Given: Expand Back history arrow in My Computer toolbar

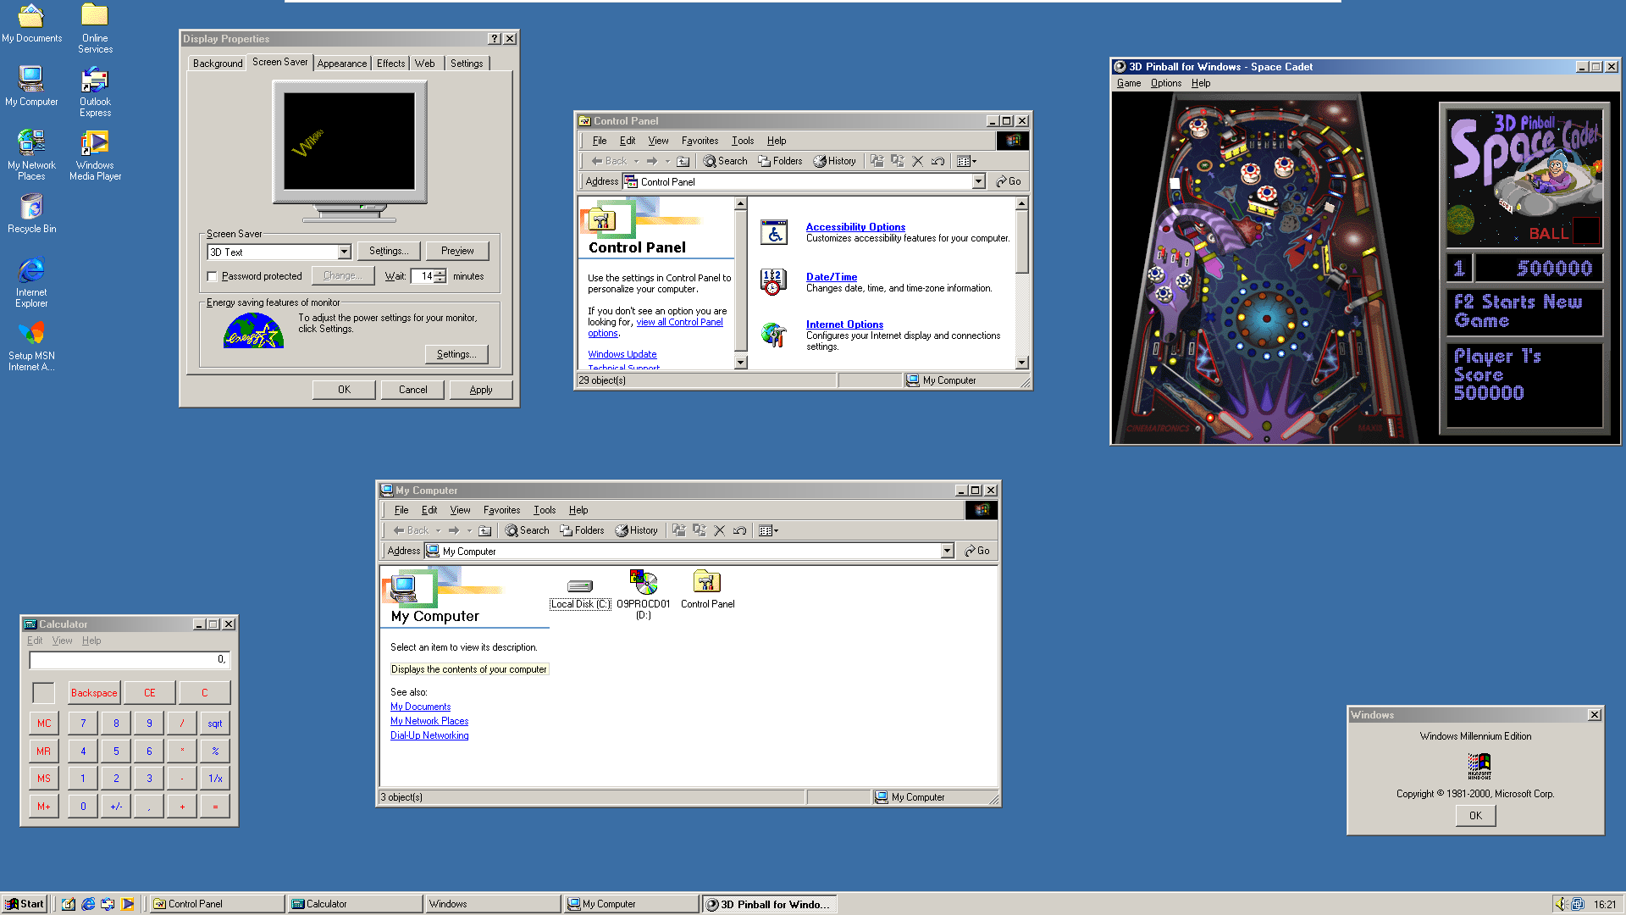Looking at the screenshot, I should [438, 530].
